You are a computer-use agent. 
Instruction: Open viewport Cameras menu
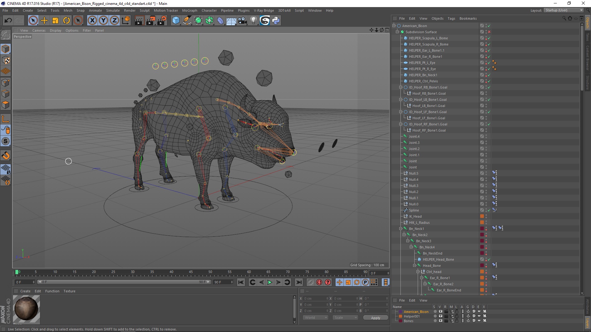coord(39,30)
